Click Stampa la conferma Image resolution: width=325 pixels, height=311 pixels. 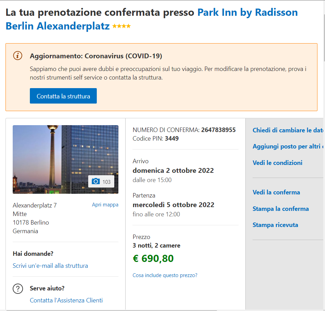point(281,209)
